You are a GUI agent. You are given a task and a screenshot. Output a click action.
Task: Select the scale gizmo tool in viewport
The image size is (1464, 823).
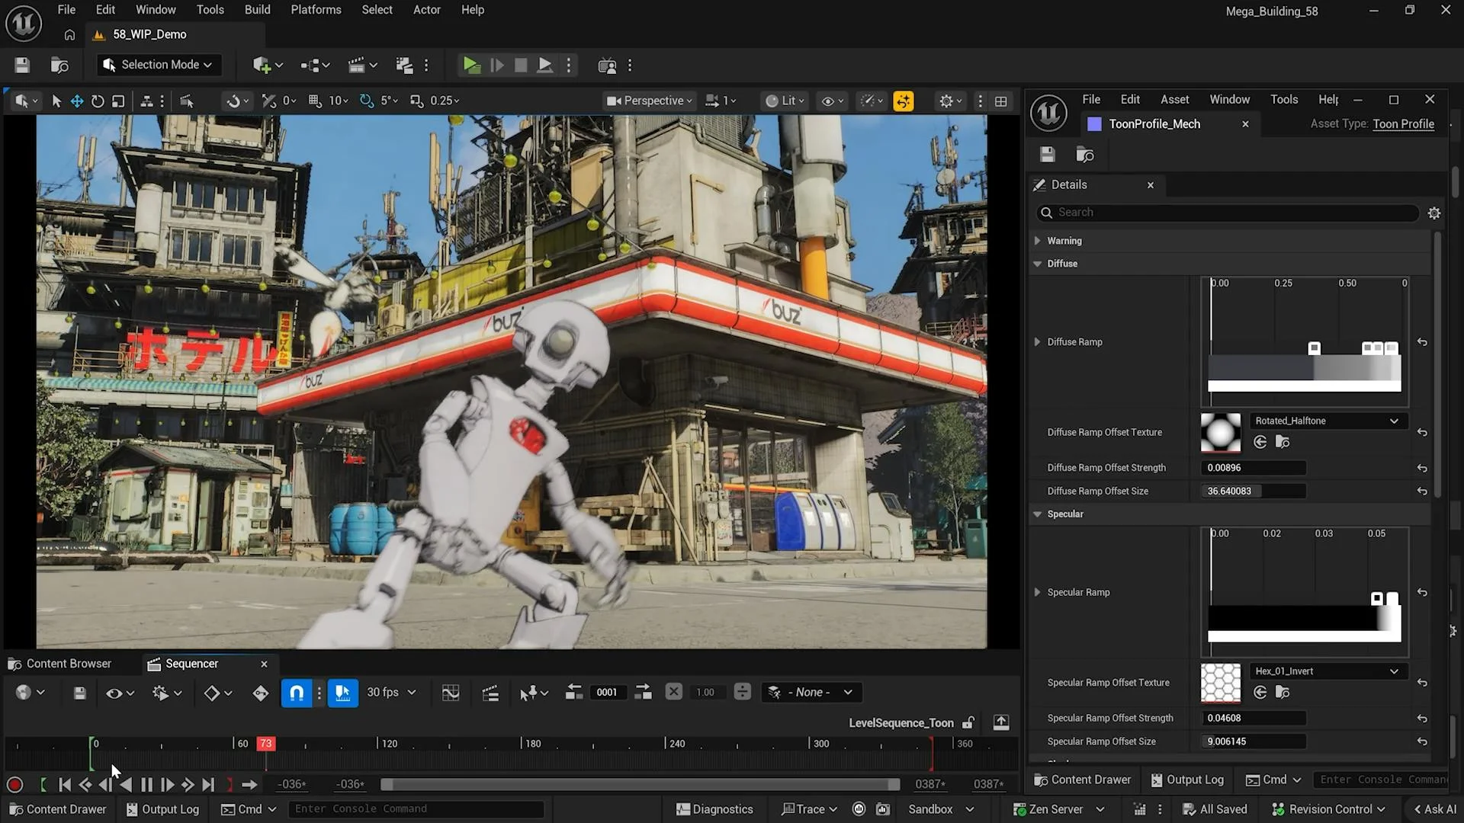click(x=118, y=101)
